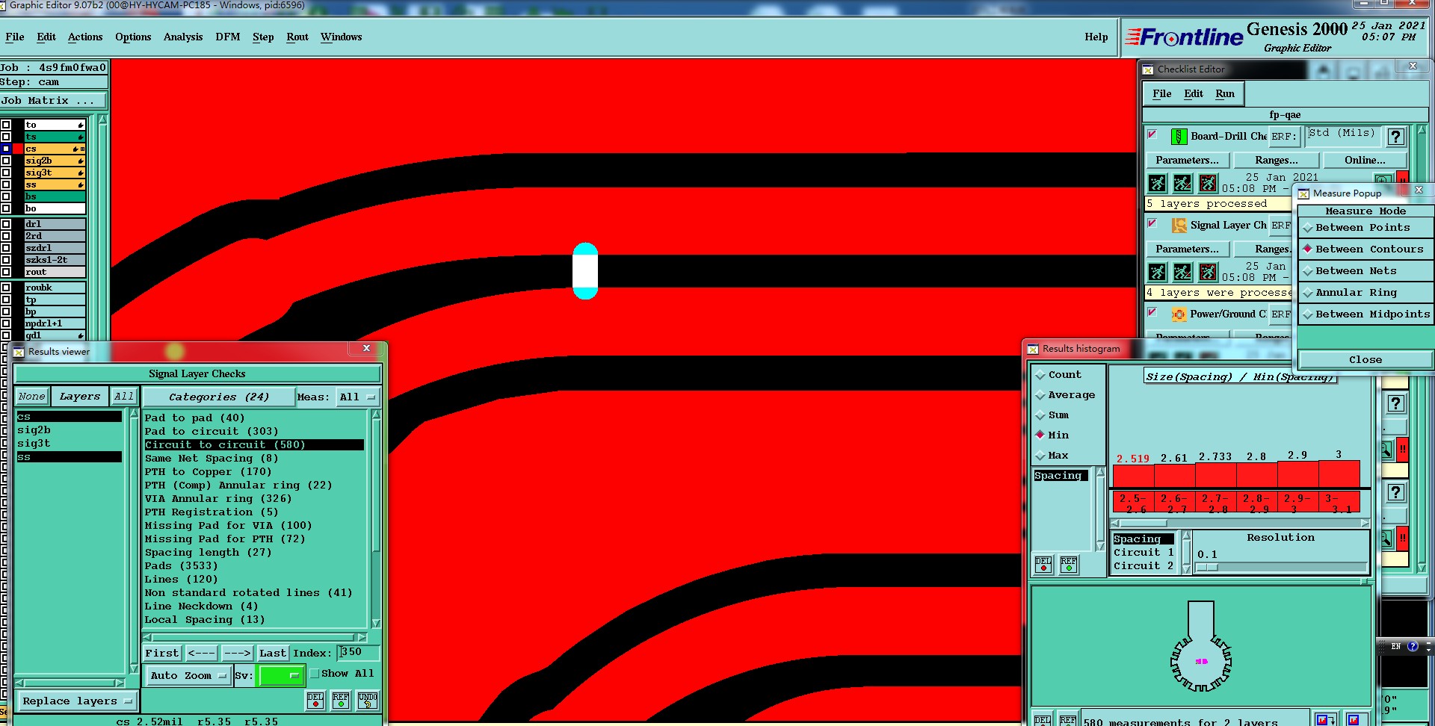Select Between Midpoints measure mode
Viewport: 1435px width, 726px height.
point(1365,314)
